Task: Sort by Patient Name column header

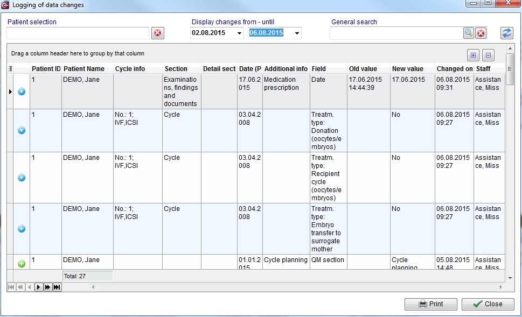Action: tap(87, 69)
